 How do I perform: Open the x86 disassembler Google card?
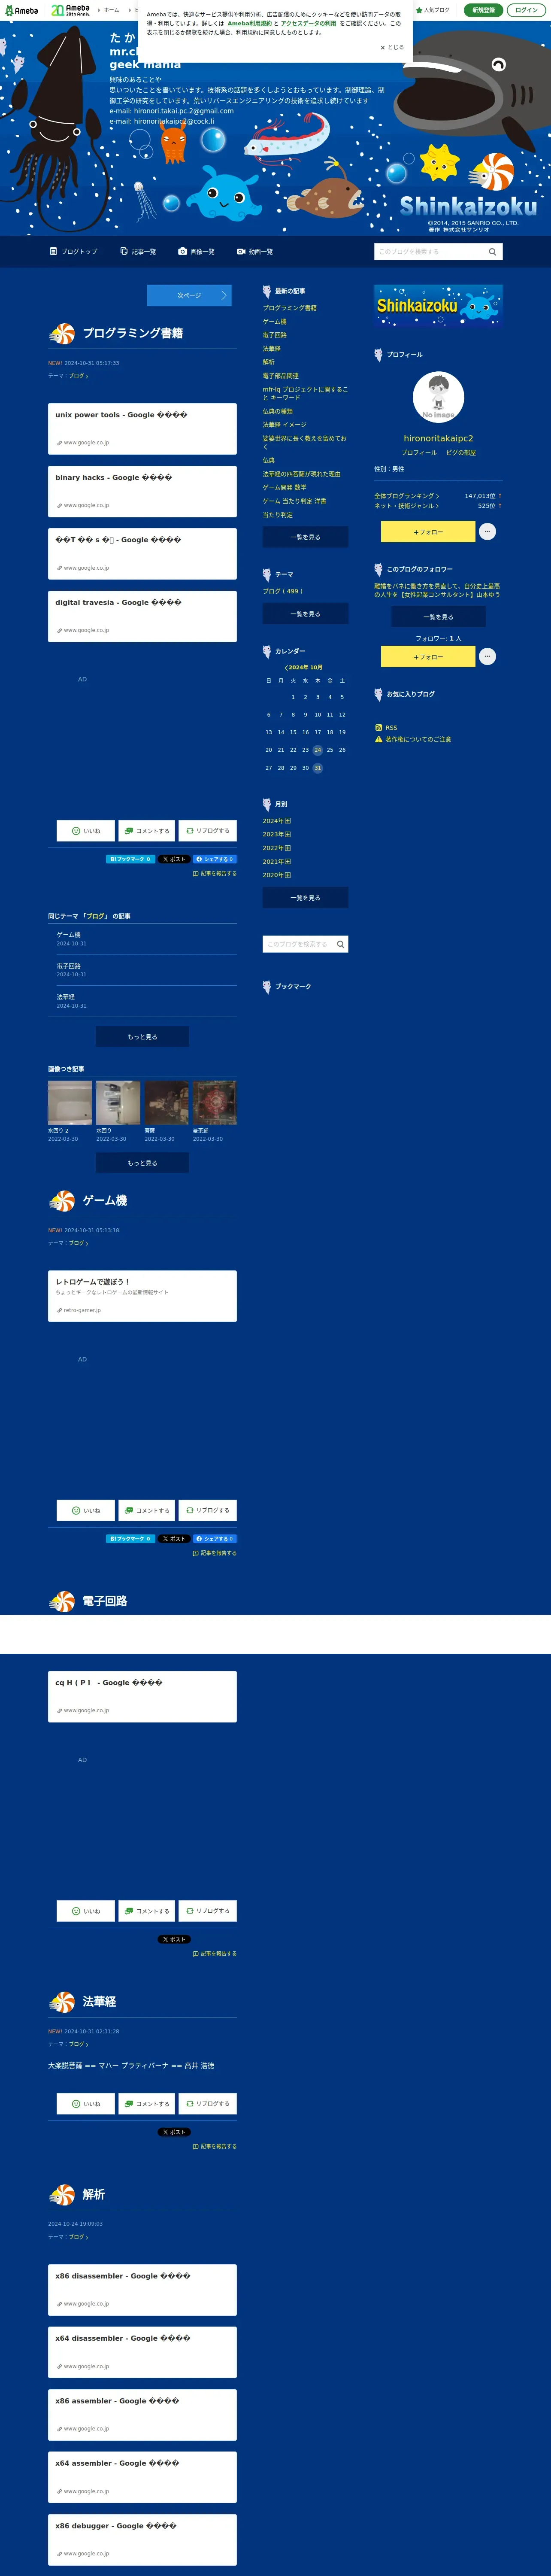[142, 2289]
